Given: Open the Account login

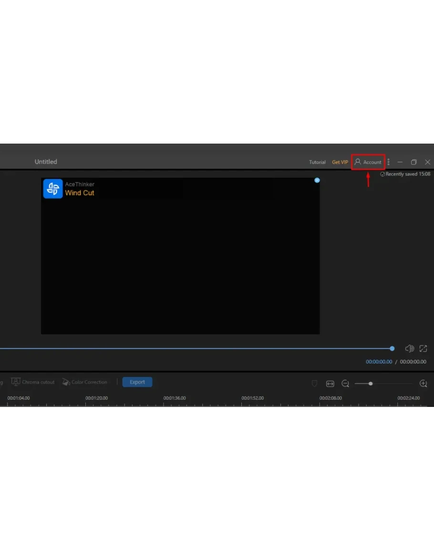Looking at the screenshot, I should (368, 162).
